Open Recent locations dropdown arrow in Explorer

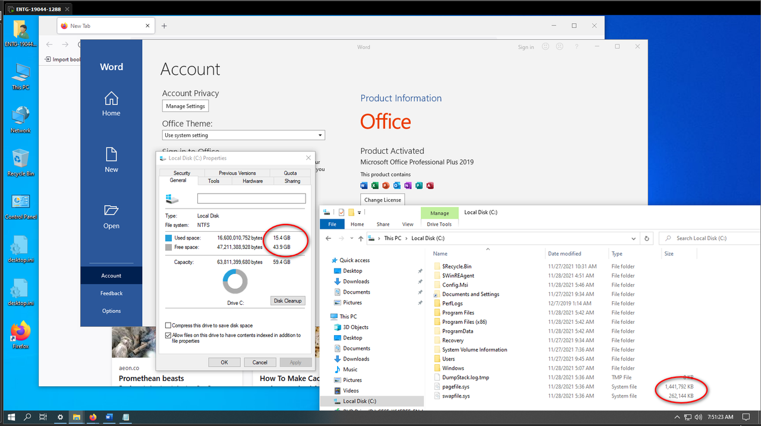(351, 238)
